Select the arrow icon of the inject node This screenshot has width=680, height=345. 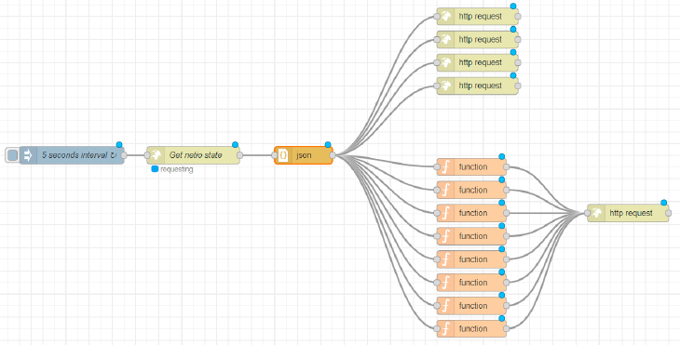point(28,155)
